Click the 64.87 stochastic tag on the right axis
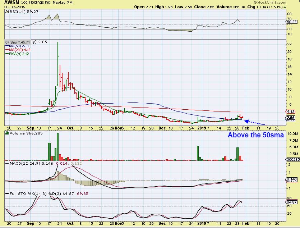 point(292,202)
